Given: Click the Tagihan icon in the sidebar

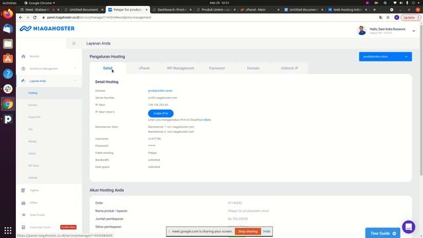Looking at the screenshot, I should click(23, 190).
